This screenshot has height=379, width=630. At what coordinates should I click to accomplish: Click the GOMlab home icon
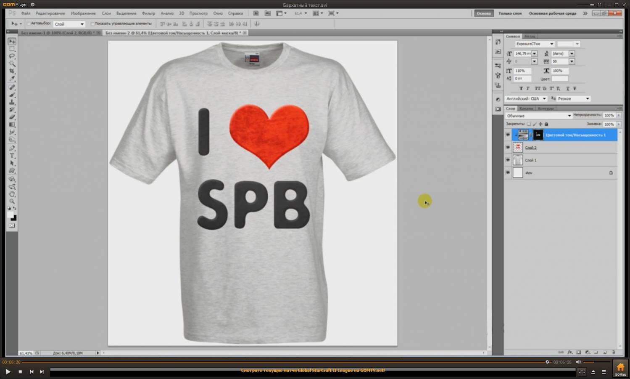[620, 368]
